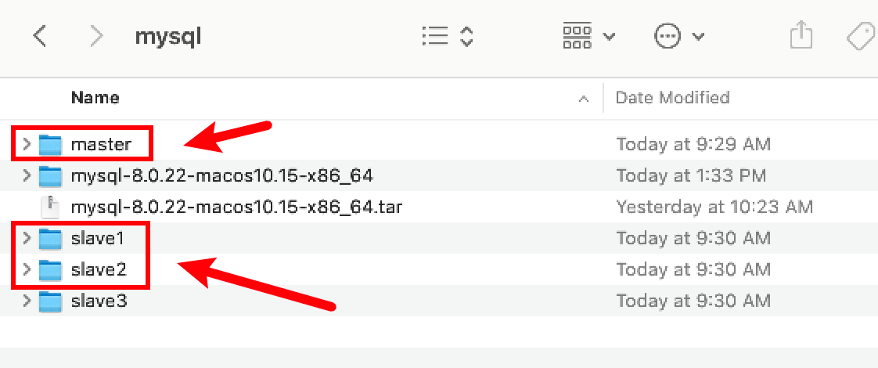Go back with the left chevron button

coord(41,36)
